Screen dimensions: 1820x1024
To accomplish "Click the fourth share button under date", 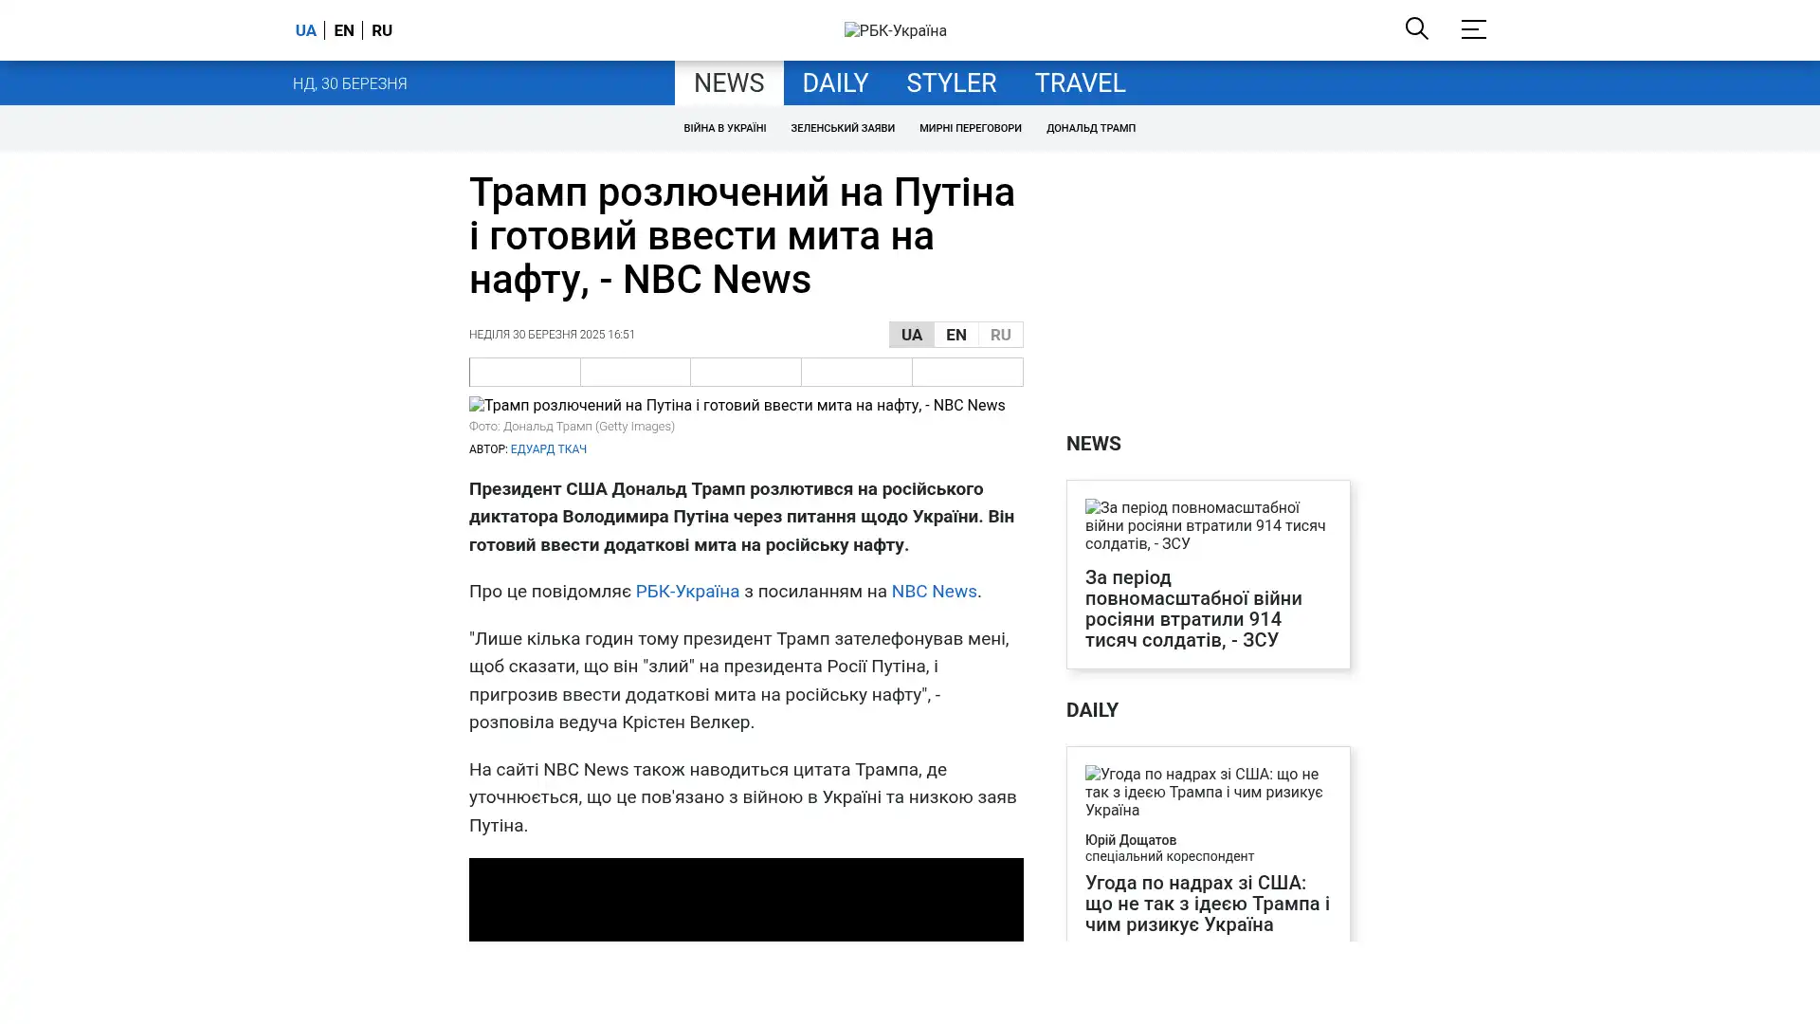I will [x=856, y=372].
